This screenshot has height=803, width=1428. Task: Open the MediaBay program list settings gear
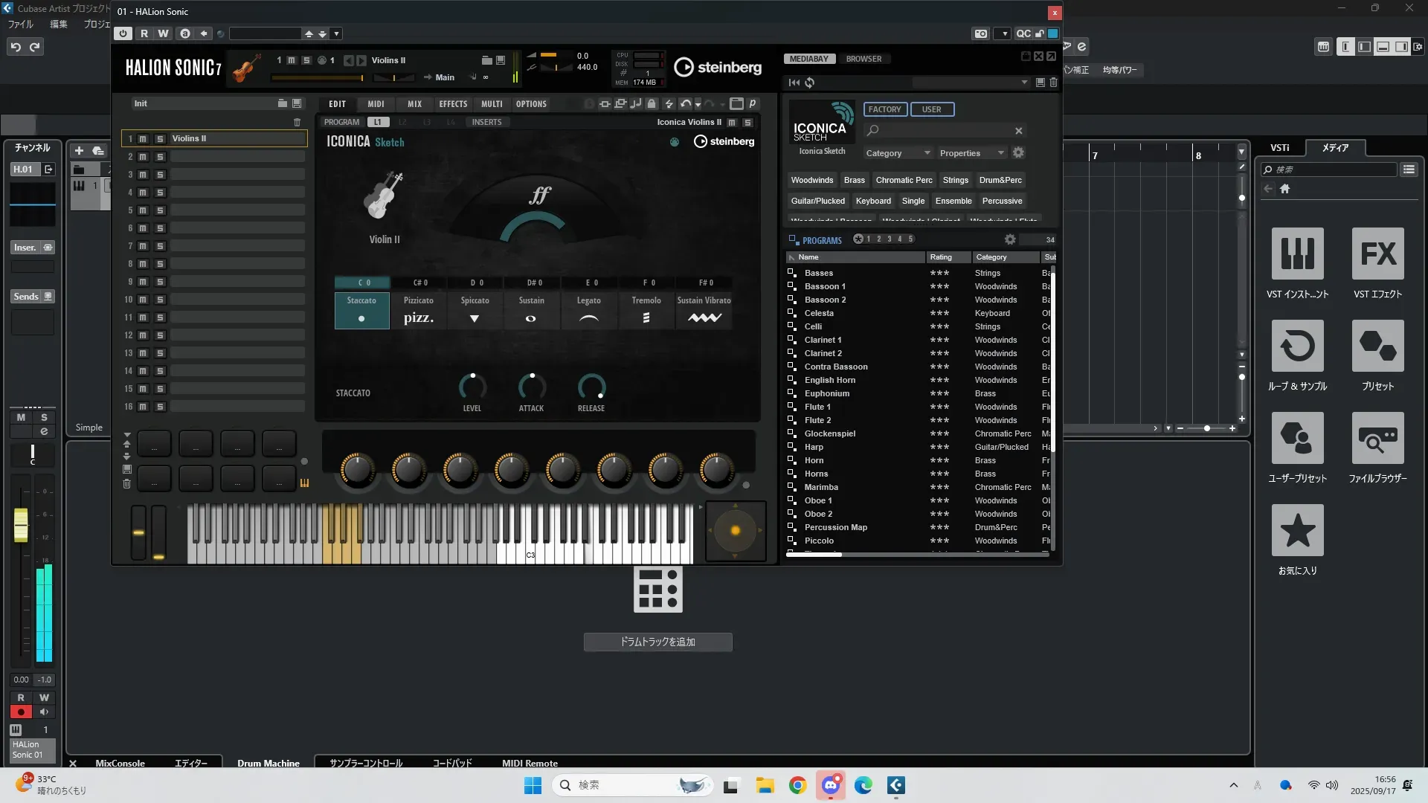pos(1009,239)
